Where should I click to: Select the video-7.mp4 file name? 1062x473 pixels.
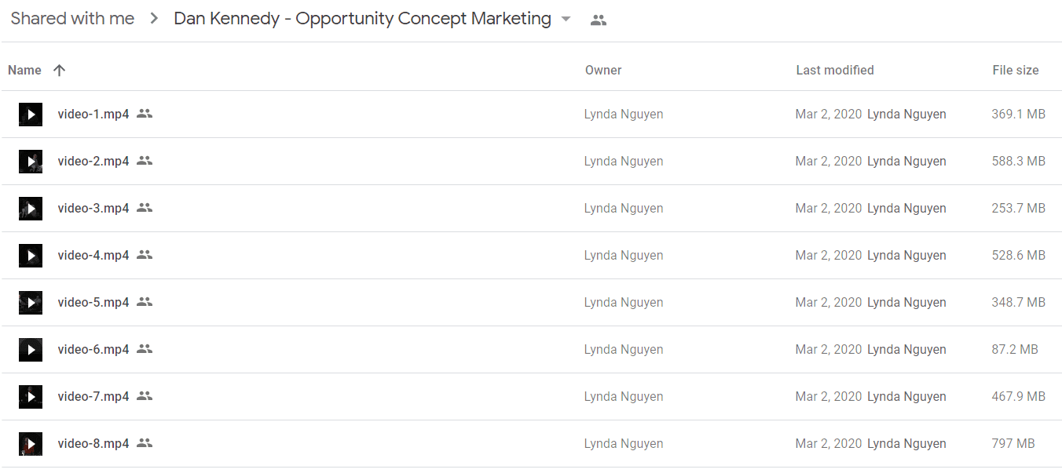(93, 396)
